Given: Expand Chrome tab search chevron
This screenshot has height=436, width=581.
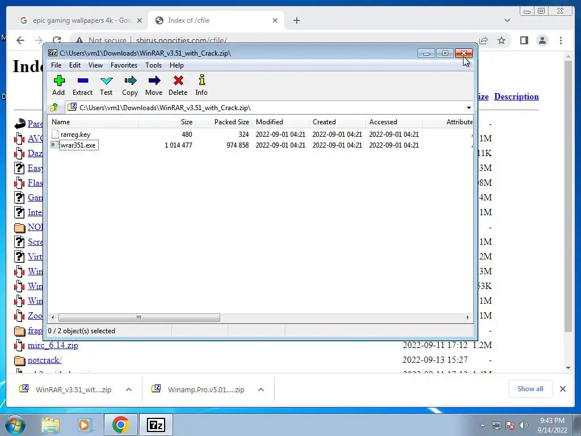Looking at the screenshot, I should click(507, 20).
